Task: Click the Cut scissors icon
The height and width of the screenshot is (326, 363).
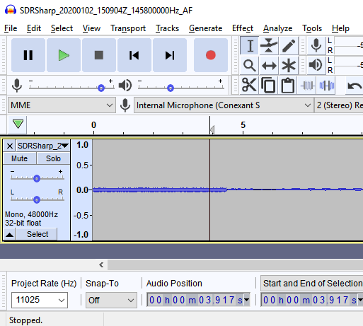Action: (249, 85)
